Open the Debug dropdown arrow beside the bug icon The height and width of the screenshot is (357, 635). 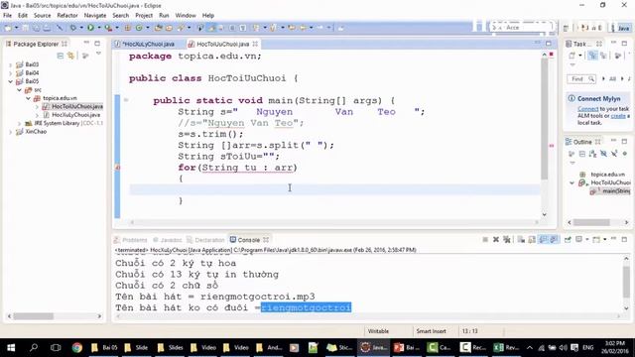[x=81, y=28]
